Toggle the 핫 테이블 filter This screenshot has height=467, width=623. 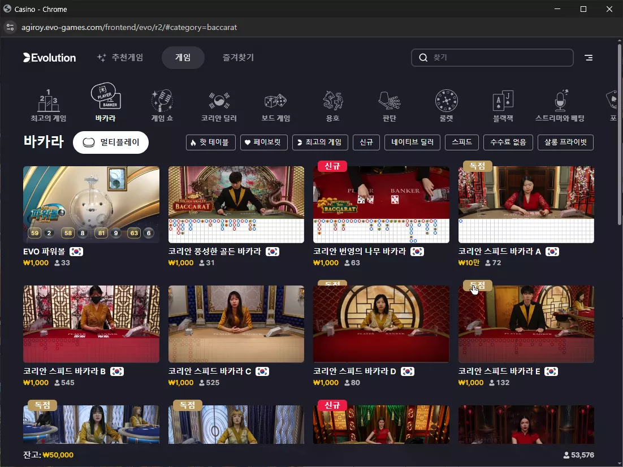[210, 142]
